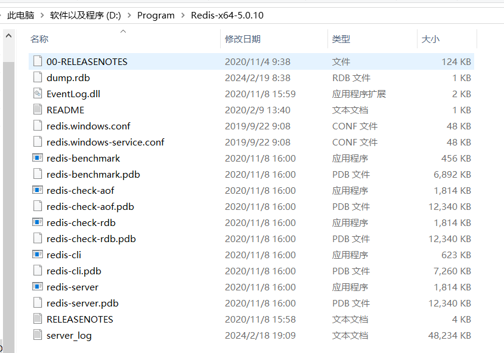Click the redis-server.pdb file icon

coord(38,302)
